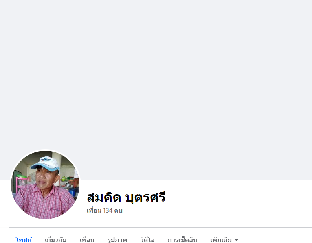
Task: Click the caret arrow beside เพิ่มเติม
Action: point(237,240)
